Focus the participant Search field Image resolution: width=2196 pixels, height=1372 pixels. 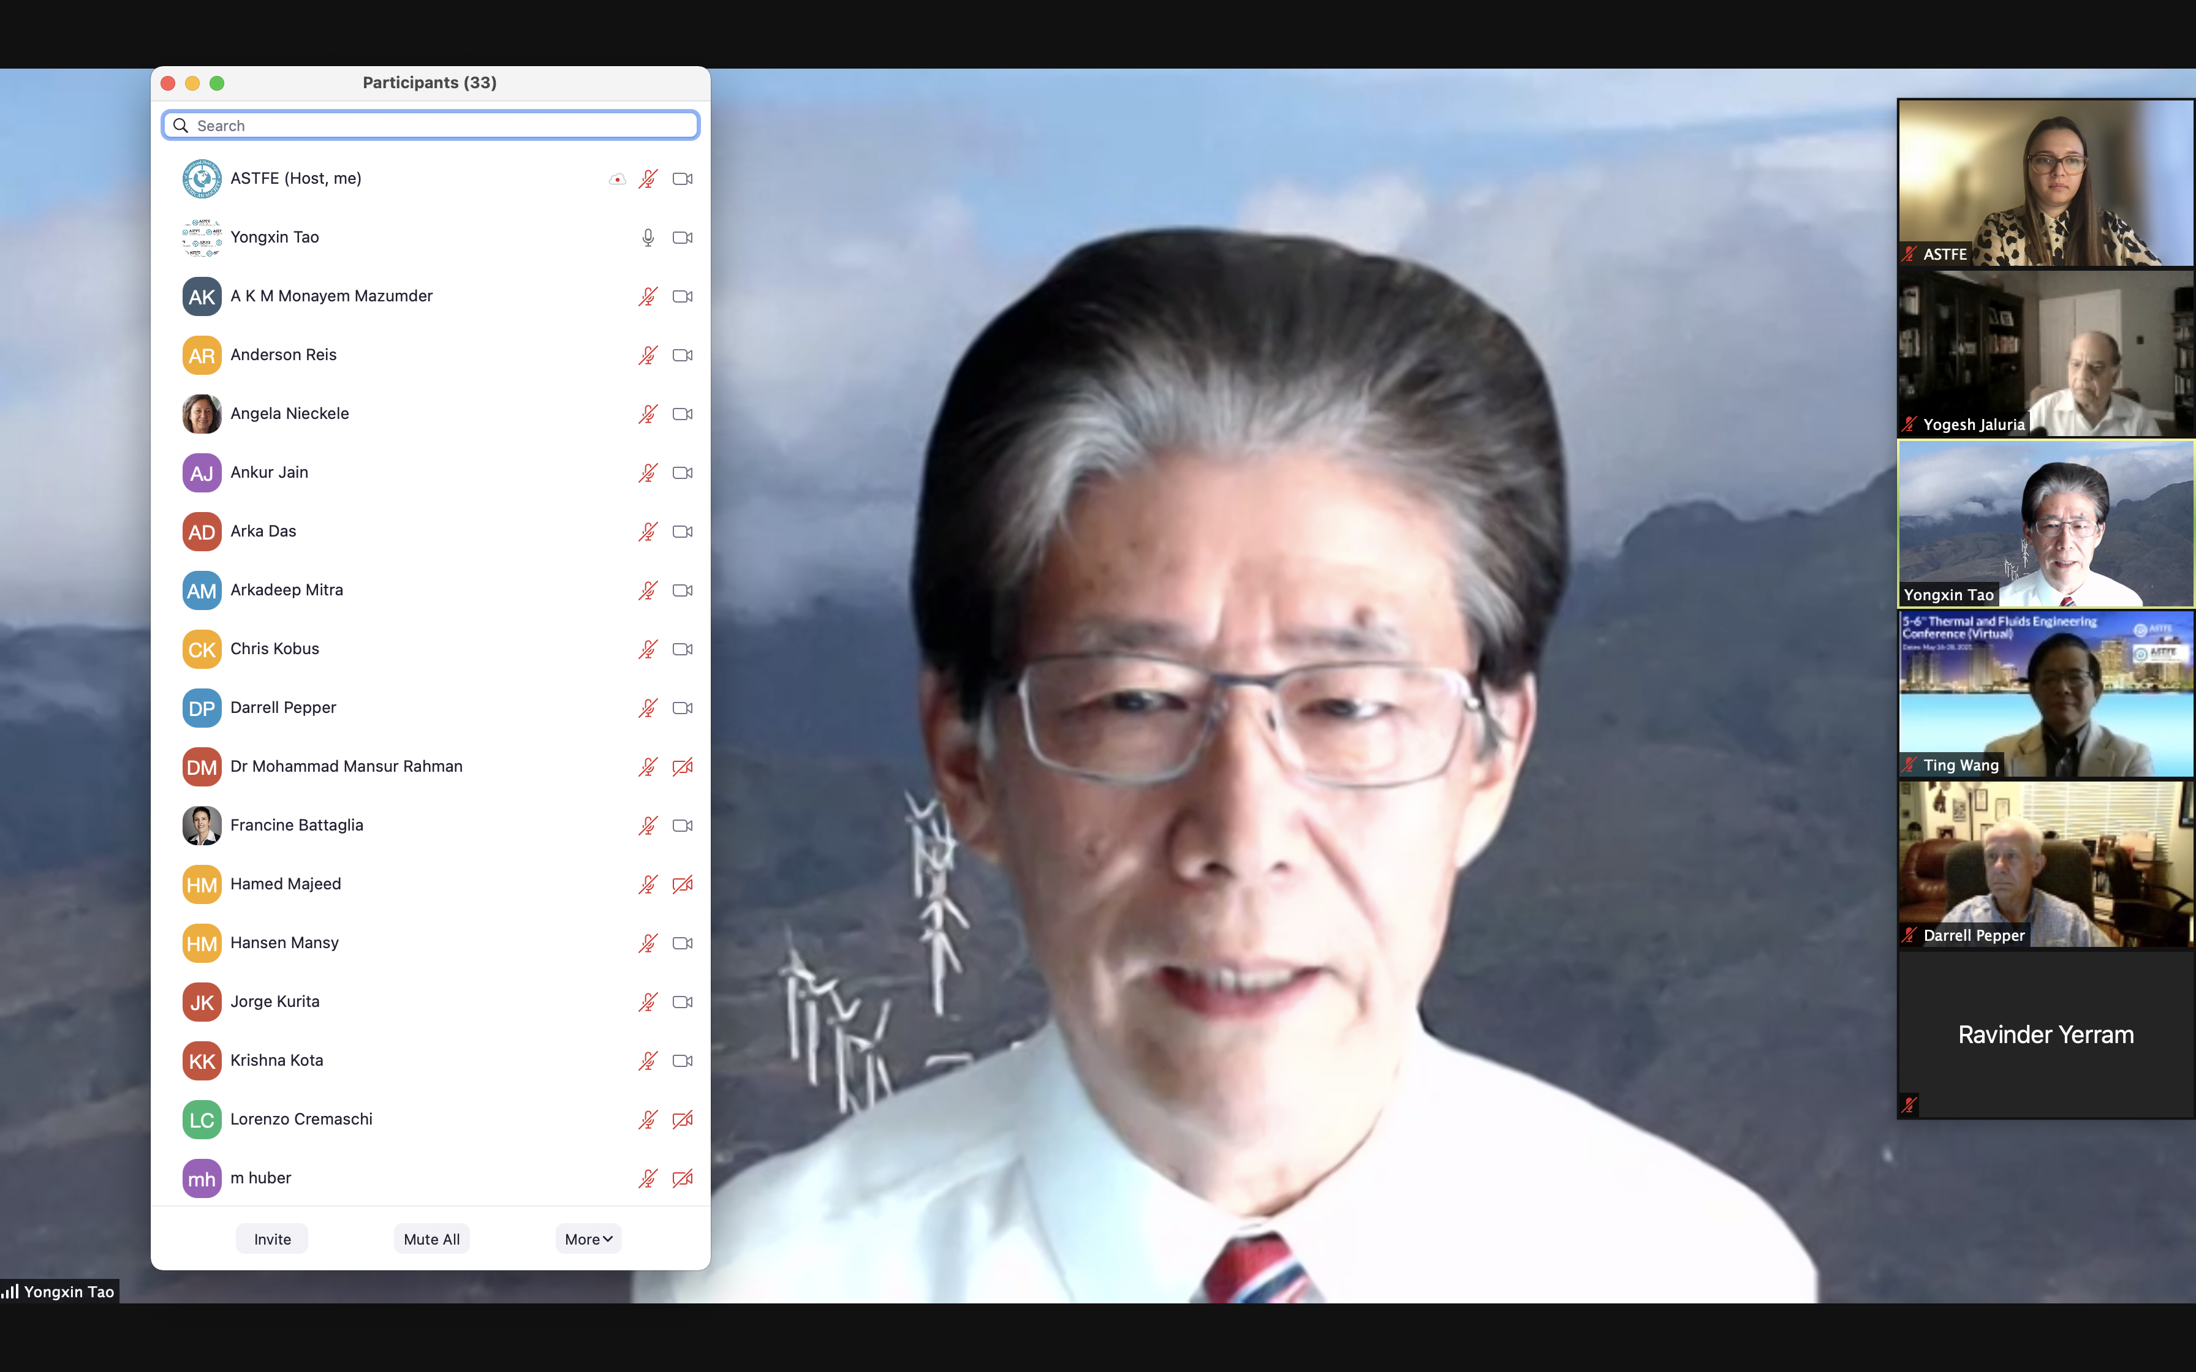(x=430, y=125)
